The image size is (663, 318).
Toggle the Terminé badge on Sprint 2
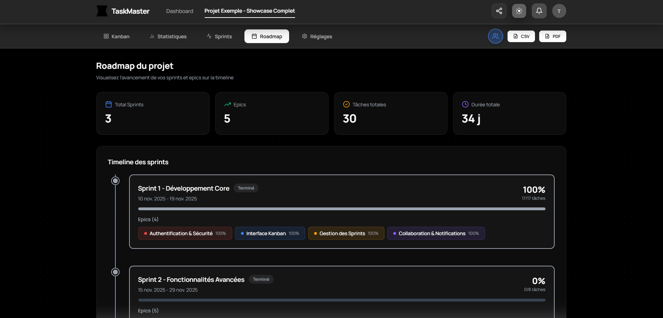261,279
